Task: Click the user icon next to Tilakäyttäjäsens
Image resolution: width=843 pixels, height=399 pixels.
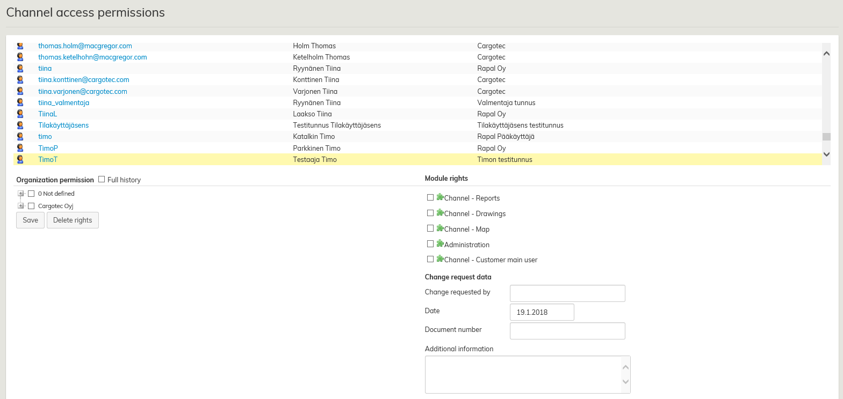Action: (20, 125)
